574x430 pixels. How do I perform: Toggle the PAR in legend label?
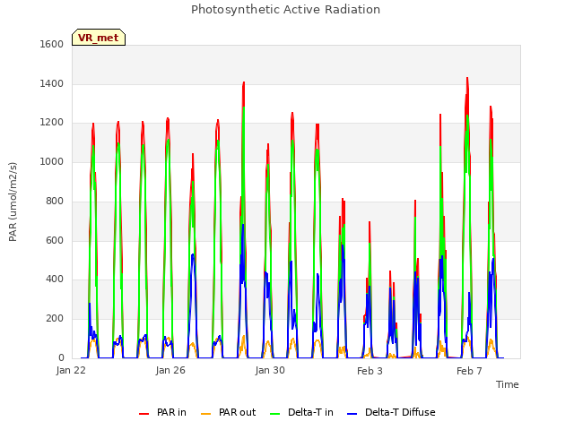171,412
